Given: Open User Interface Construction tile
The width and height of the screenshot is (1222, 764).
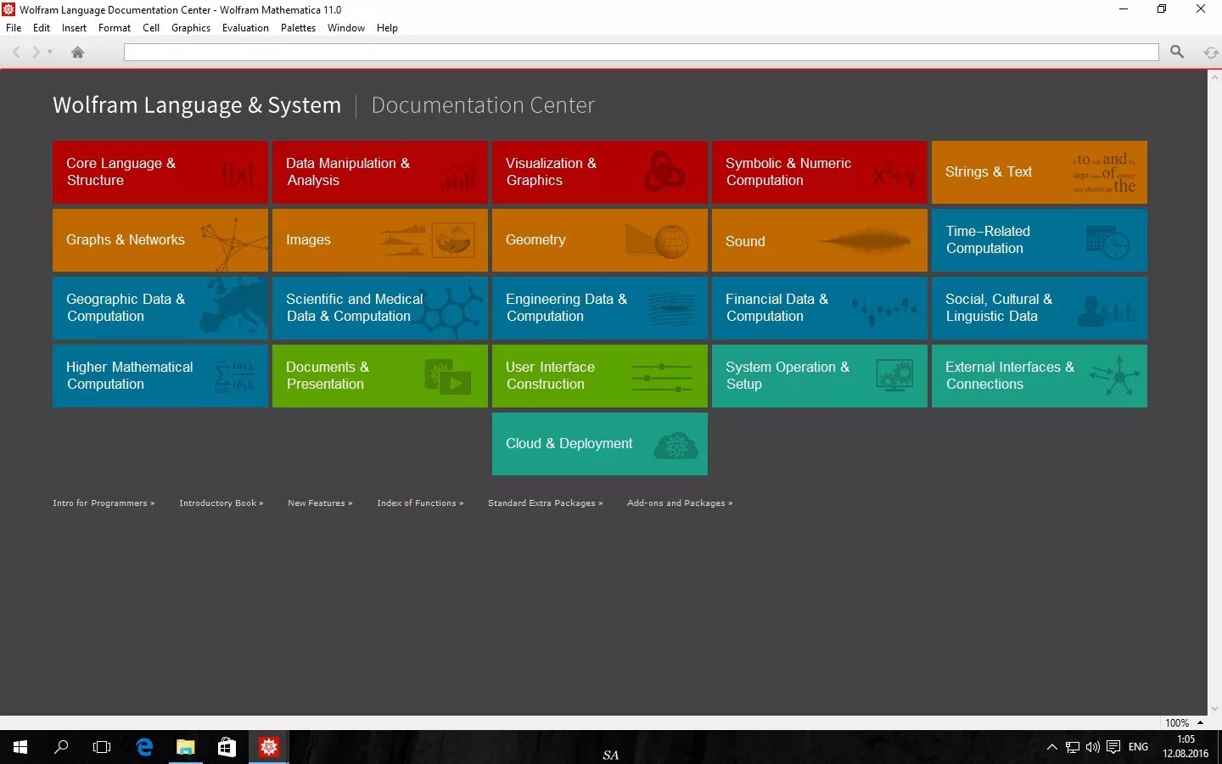Looking at the screenshot, I should (600, 376).
